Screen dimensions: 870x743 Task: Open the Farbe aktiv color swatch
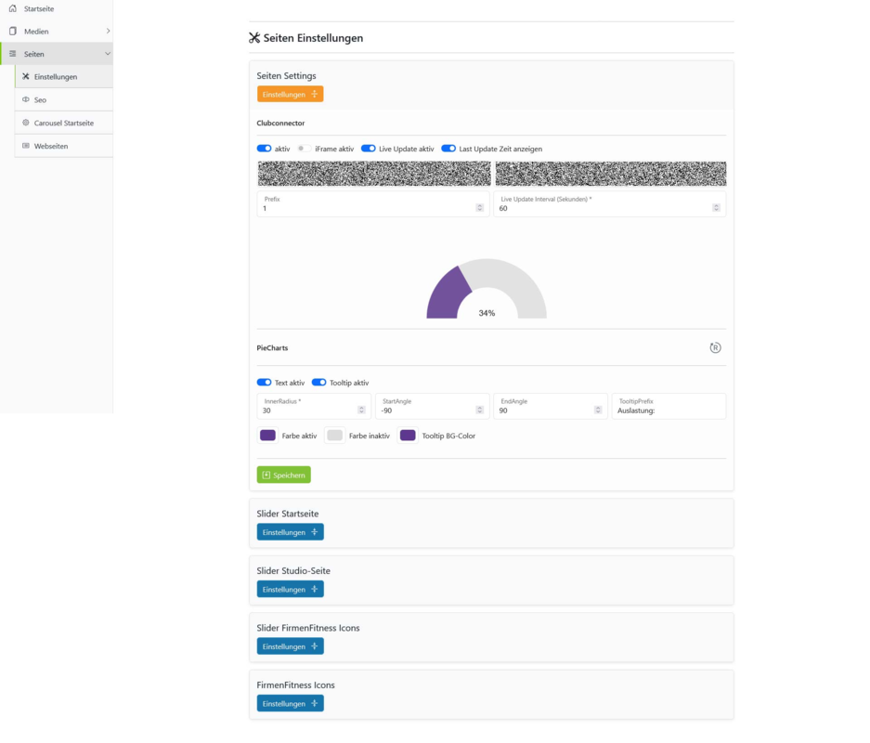click(x=268, y=436)
